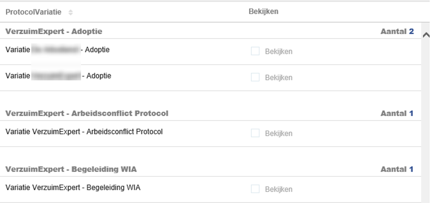The height and width of the screenshot is (203, 431).
Task: Click the Aantal 1 count for Begeleiding WIA
Action: click(397, 169)
